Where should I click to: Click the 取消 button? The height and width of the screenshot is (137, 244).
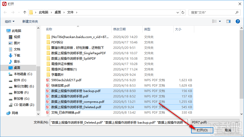pyautogui.click(x=228, y=130)
